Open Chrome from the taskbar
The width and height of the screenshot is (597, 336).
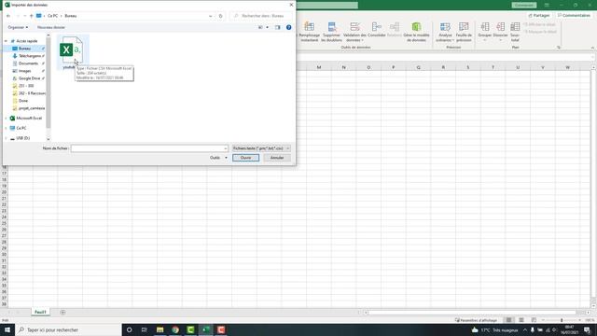[x=175, y=329]
